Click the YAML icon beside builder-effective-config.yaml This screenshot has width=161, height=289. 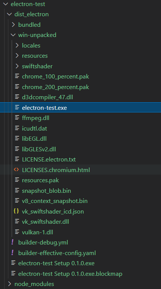pyautogui.click(x=12, y=252)
